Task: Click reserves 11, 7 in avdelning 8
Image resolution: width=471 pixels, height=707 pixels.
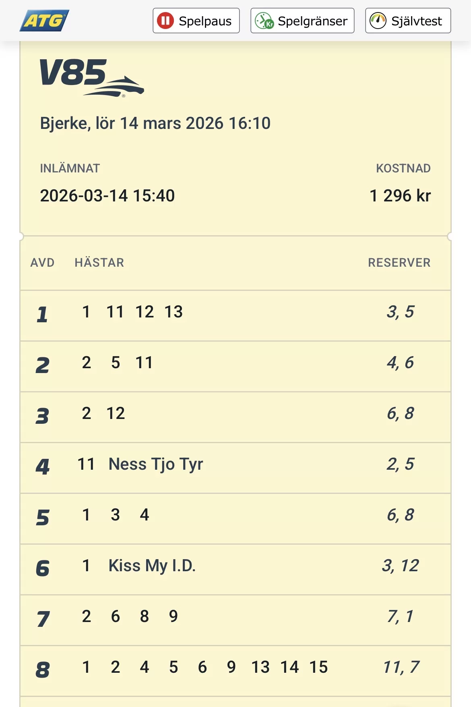Action: (401, 667)
